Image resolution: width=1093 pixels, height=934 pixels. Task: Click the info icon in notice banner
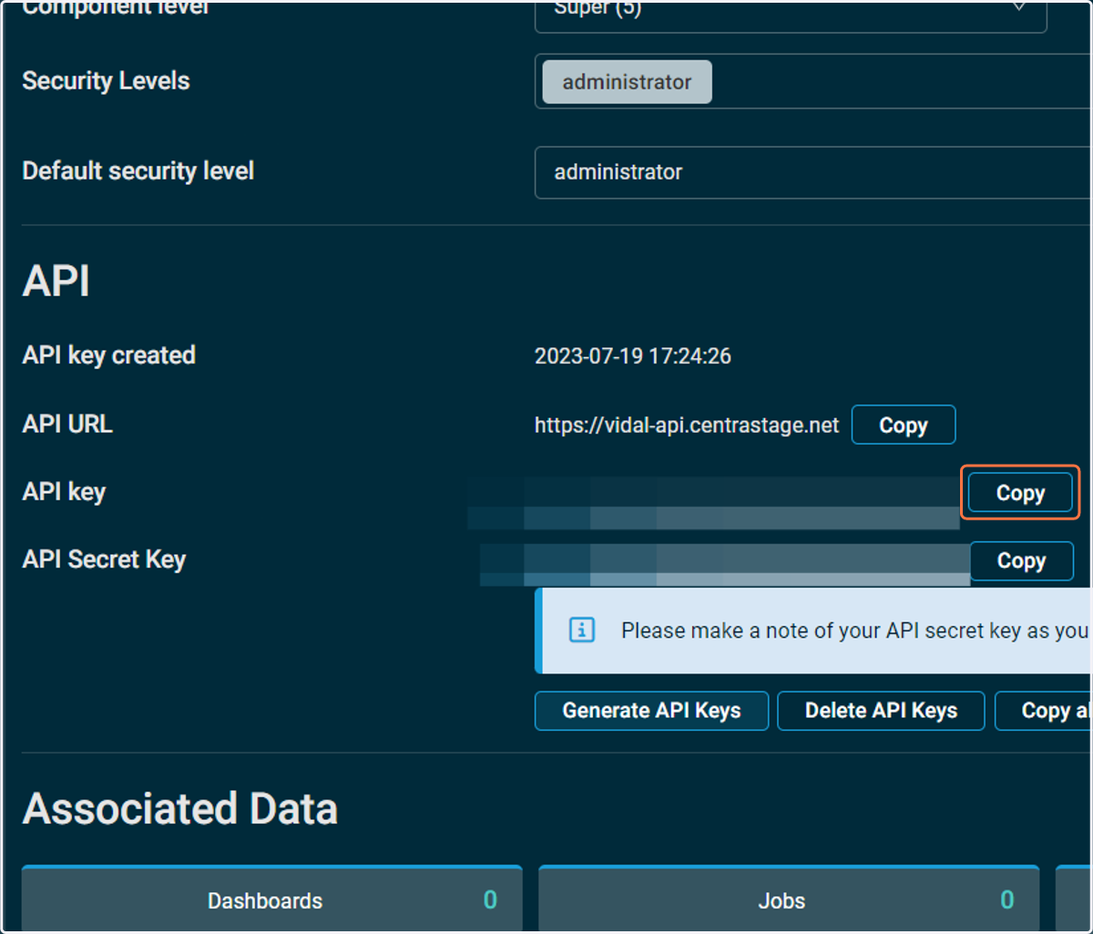pyautogui.click(x=582, y=630)
